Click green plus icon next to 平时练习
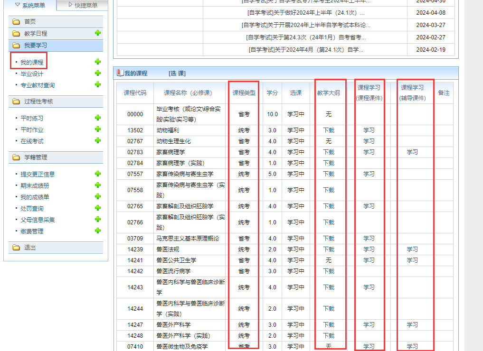 98,118
